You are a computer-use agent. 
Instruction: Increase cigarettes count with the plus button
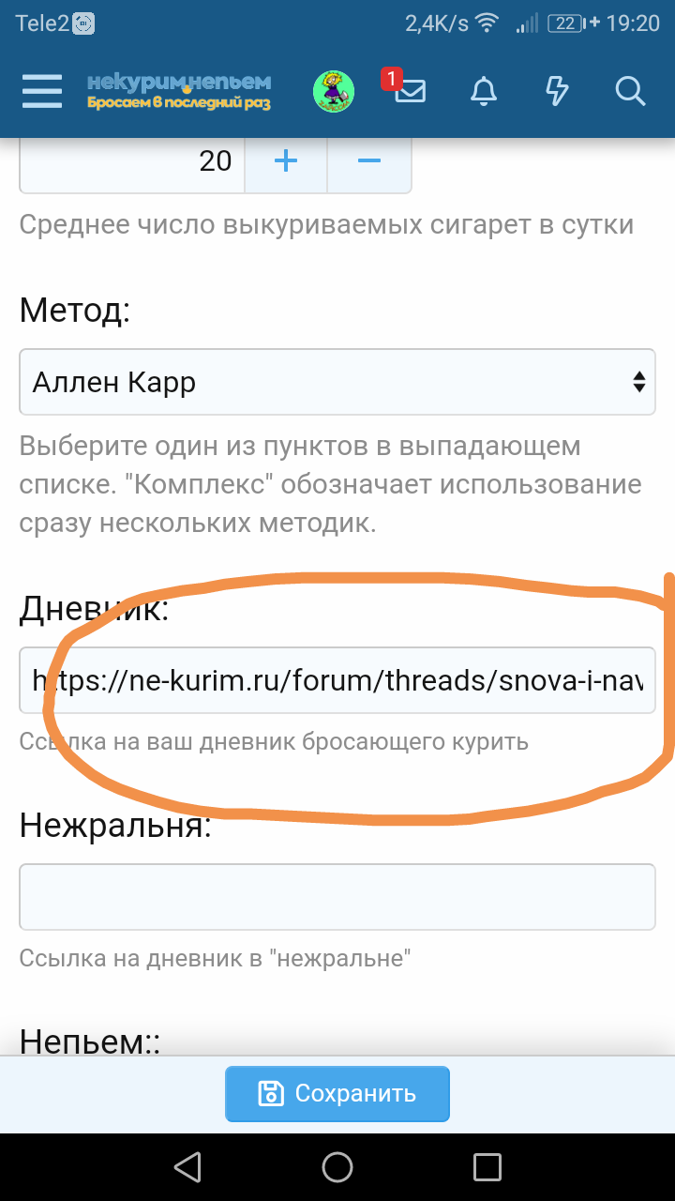coord(285,160)
